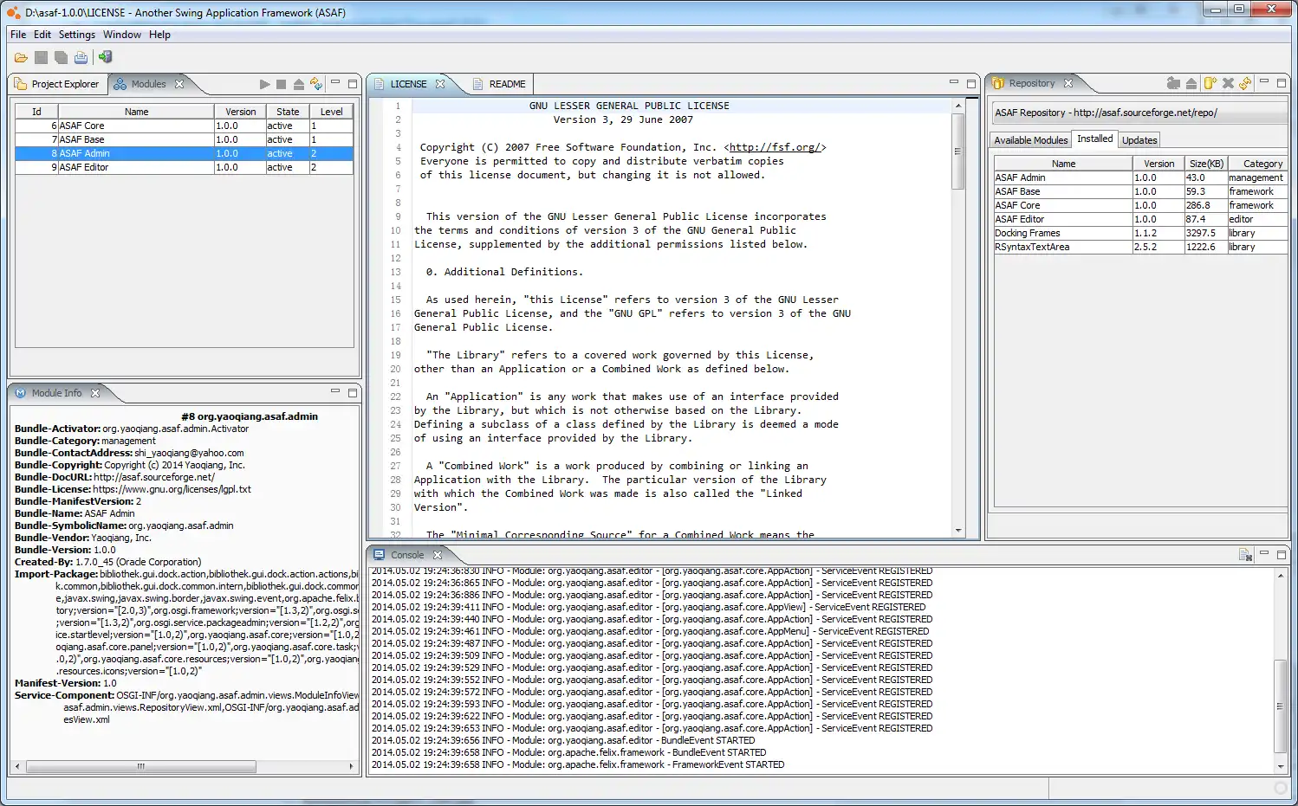Close the Repository tab

(x=1068, y=83)
